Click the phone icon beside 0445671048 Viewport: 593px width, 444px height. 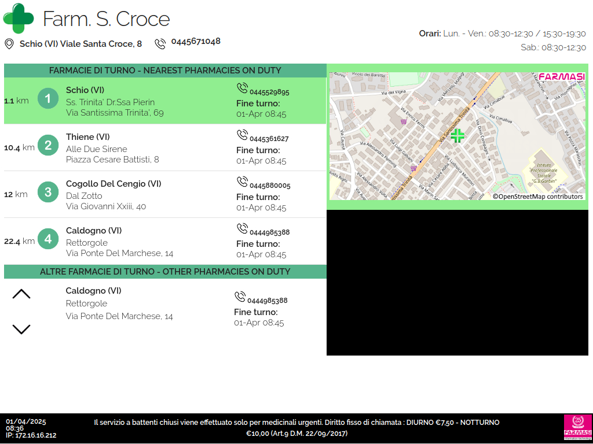pyautogui.click(x=160, y=44)
